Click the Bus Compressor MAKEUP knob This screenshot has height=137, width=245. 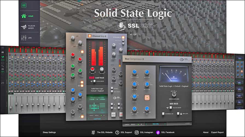pyautogui.click(x=147, y=72)
